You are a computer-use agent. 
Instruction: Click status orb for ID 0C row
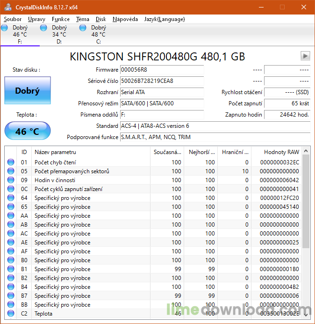click(11, 189)
